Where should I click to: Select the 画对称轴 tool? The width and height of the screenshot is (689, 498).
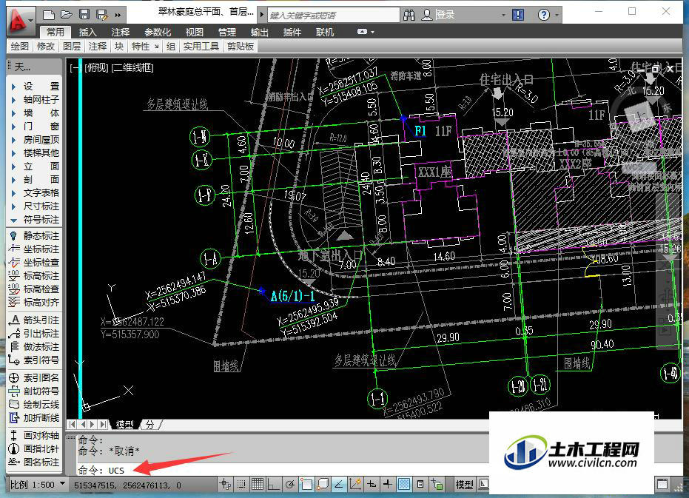coord(35,436)
